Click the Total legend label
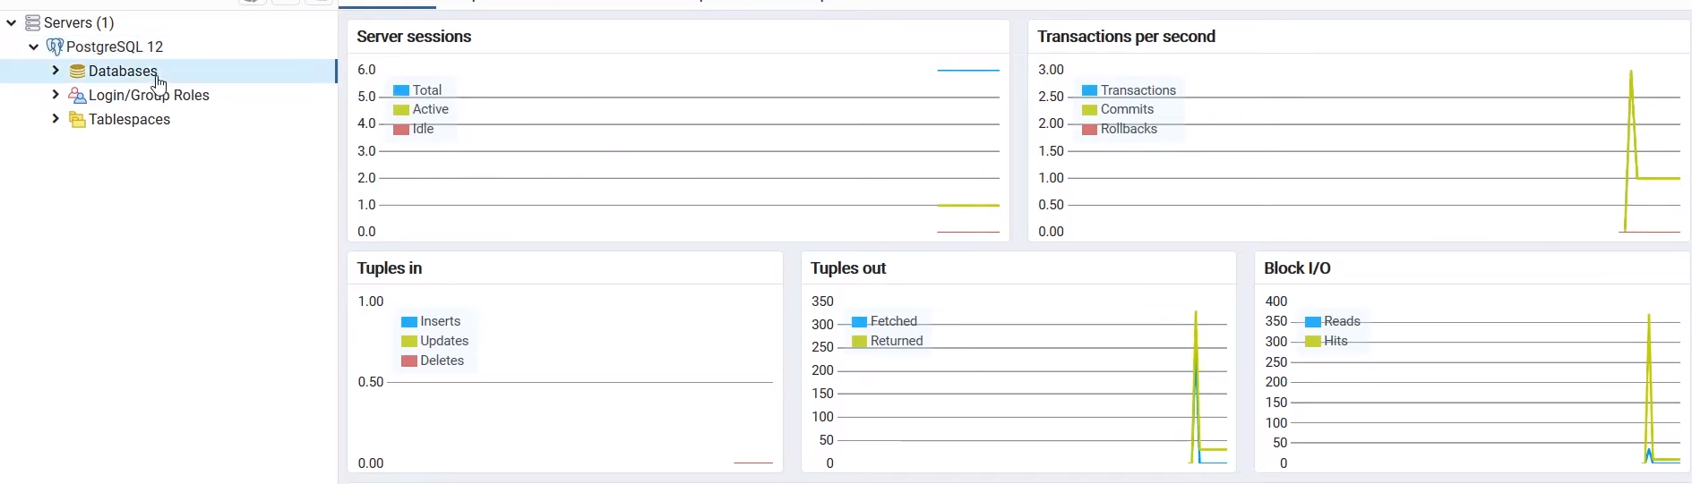1692x484 pixels. pos(427,90)
